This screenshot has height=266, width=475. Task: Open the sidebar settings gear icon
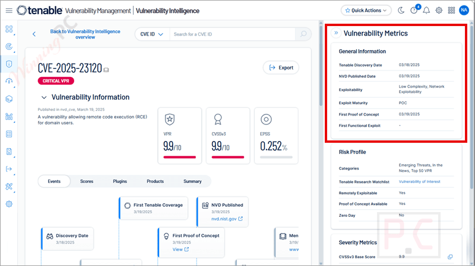tap(9, 204)
